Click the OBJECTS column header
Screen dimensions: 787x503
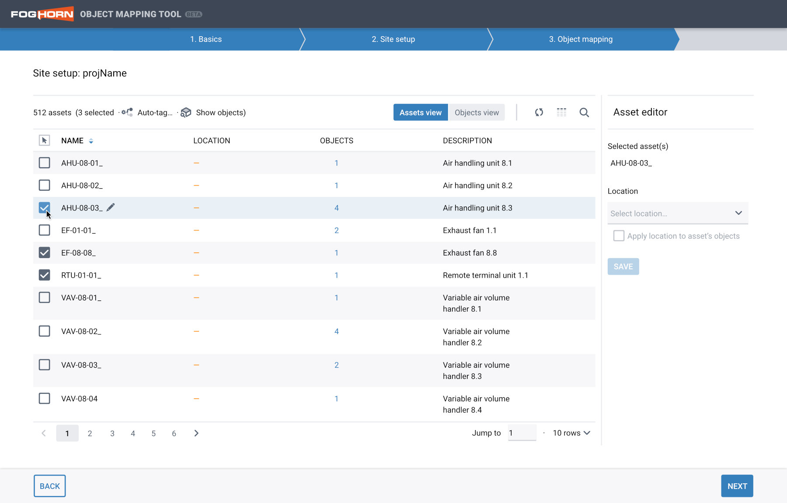(x=337, y=141)
